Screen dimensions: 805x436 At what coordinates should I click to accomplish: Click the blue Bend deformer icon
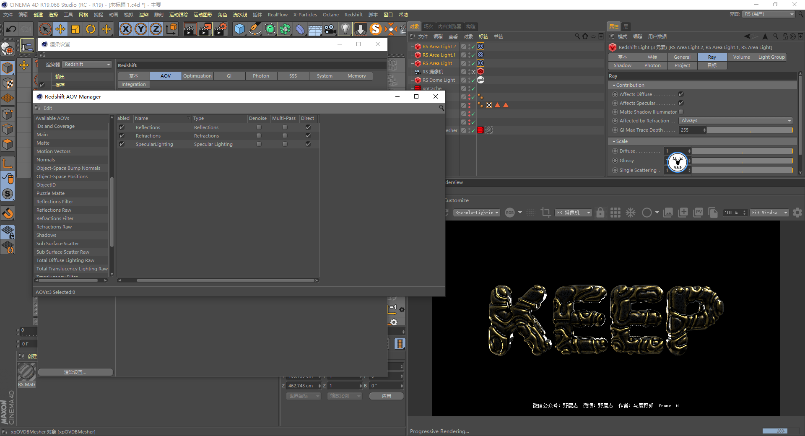[x=300, y=29]
